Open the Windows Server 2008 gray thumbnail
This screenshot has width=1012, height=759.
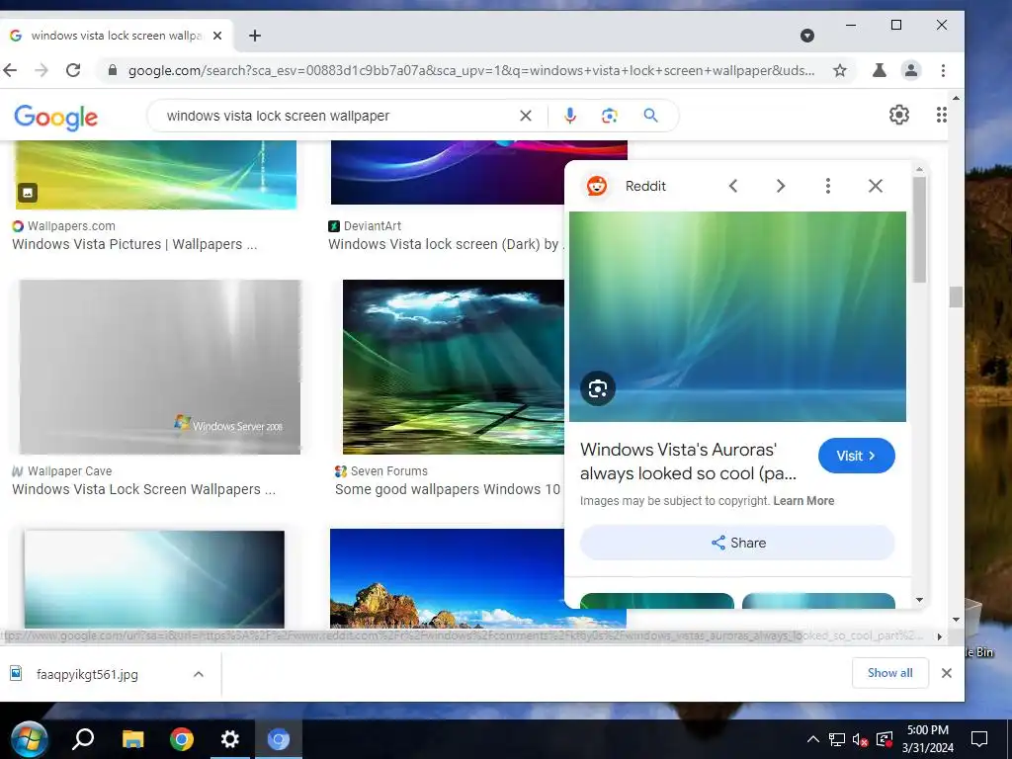pos(159,367)
